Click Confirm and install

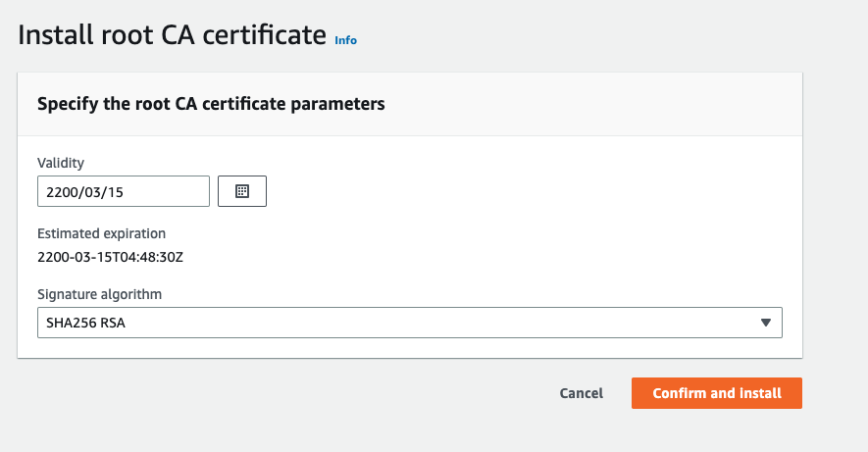point(717,393)
